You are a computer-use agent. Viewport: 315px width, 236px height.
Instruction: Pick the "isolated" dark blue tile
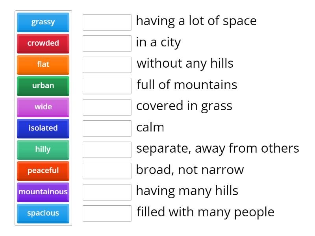43,129
